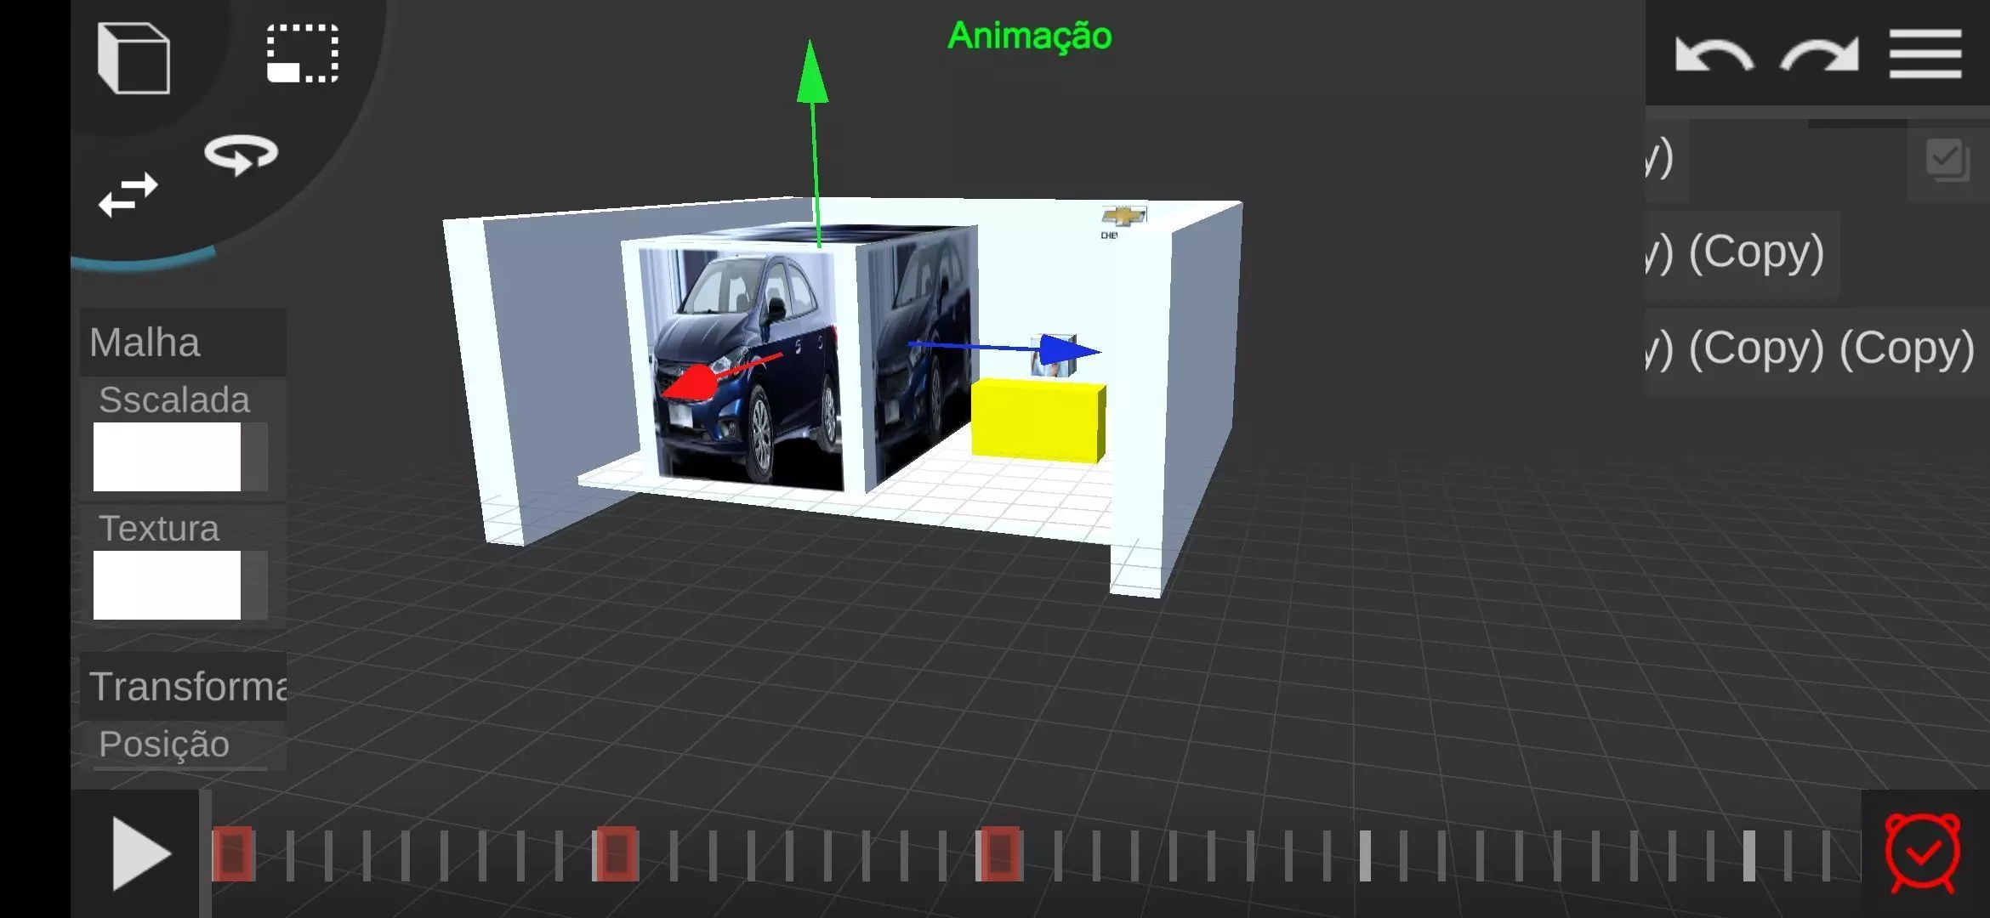The height and width of the screenshot is (918, 1990).
Task: Select the object ending in a single '(Copy)'
Action: pos(1743,253)
